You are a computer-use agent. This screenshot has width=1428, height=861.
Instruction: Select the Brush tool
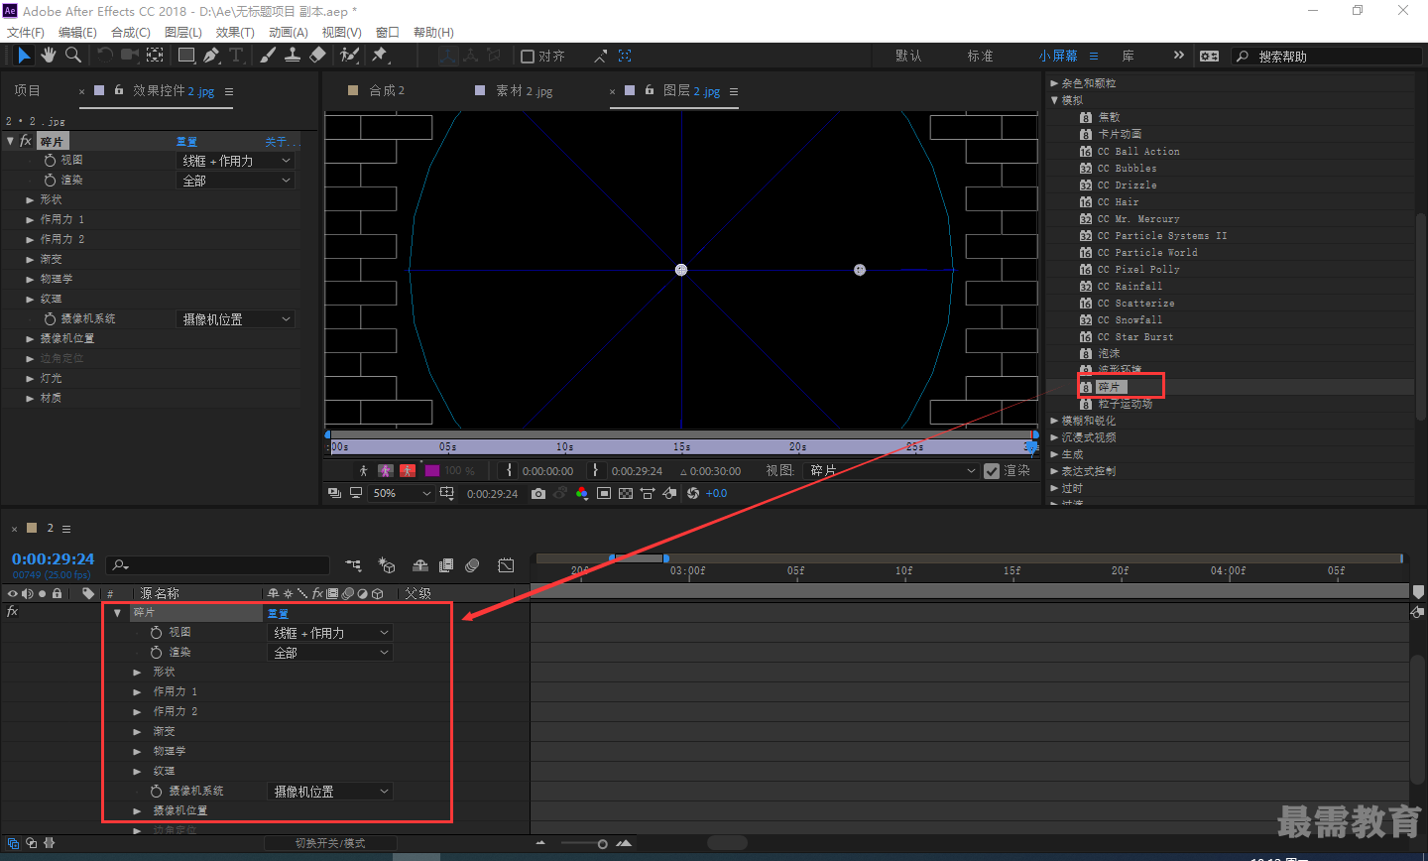point(268,56)
